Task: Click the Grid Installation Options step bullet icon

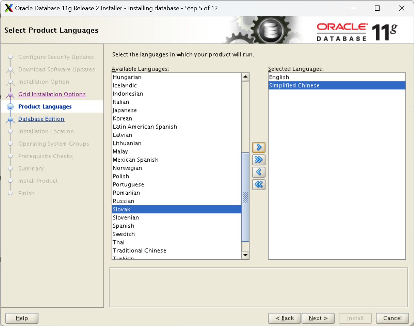Action: 10,95
